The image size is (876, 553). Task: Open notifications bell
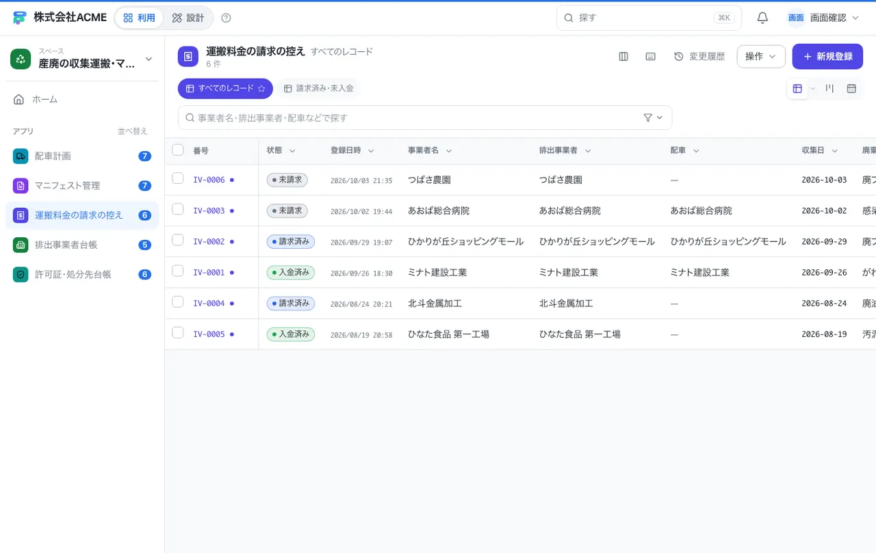(762, 18)
